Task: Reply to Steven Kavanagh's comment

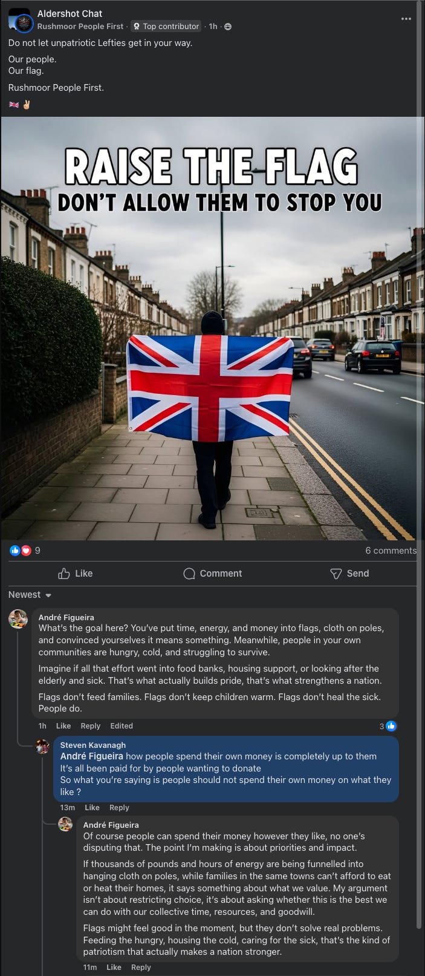Action: pos(119,807)
